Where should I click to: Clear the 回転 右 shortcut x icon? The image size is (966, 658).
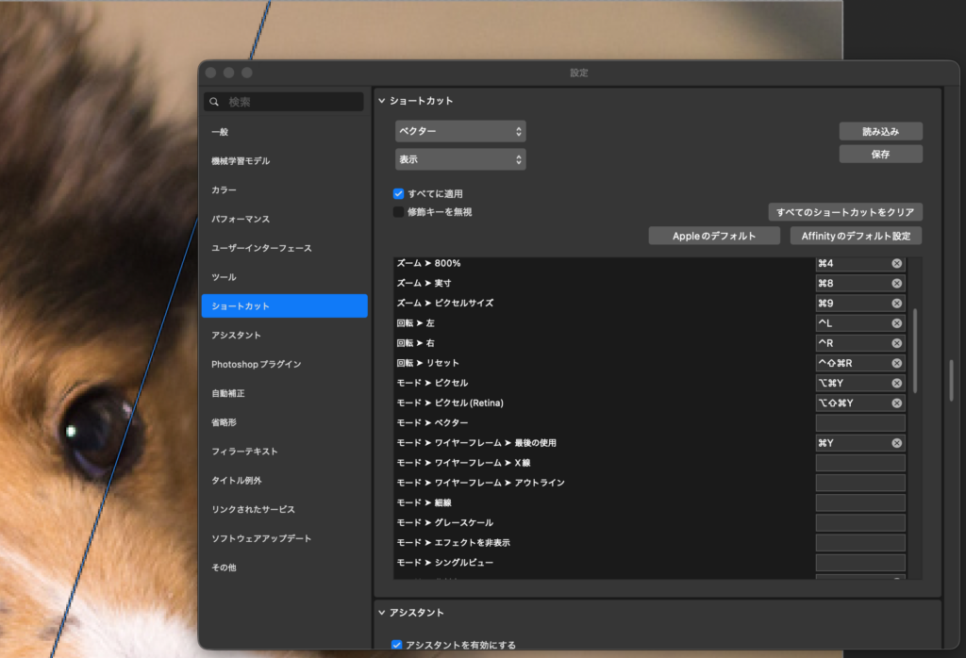click(896, 343)
